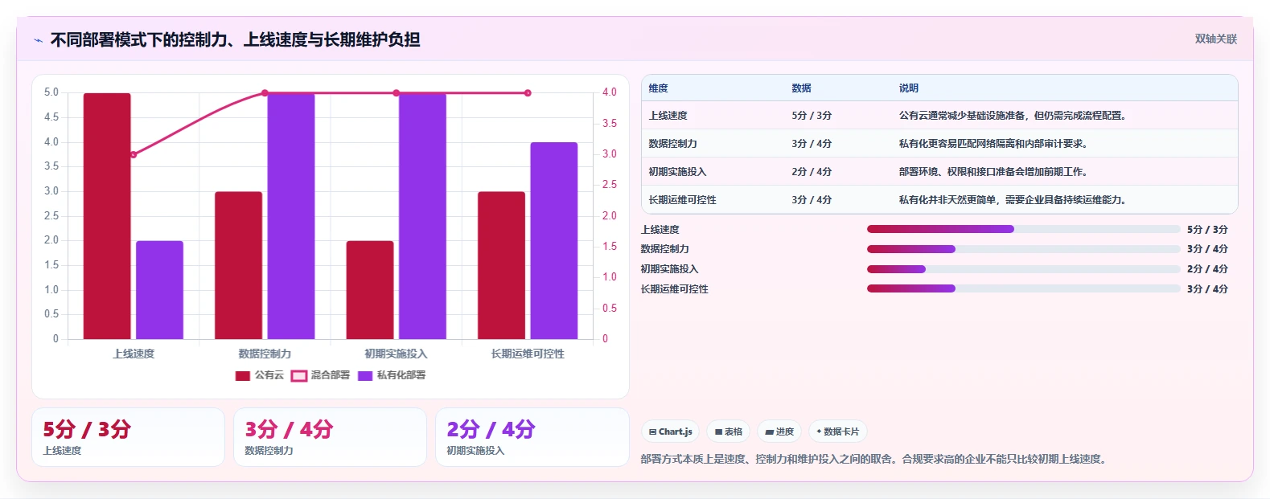Open the 3分 / 4分 数据控制力 data card
The height and width of the screenshot is (499, 1270).
tap(330, 437)
